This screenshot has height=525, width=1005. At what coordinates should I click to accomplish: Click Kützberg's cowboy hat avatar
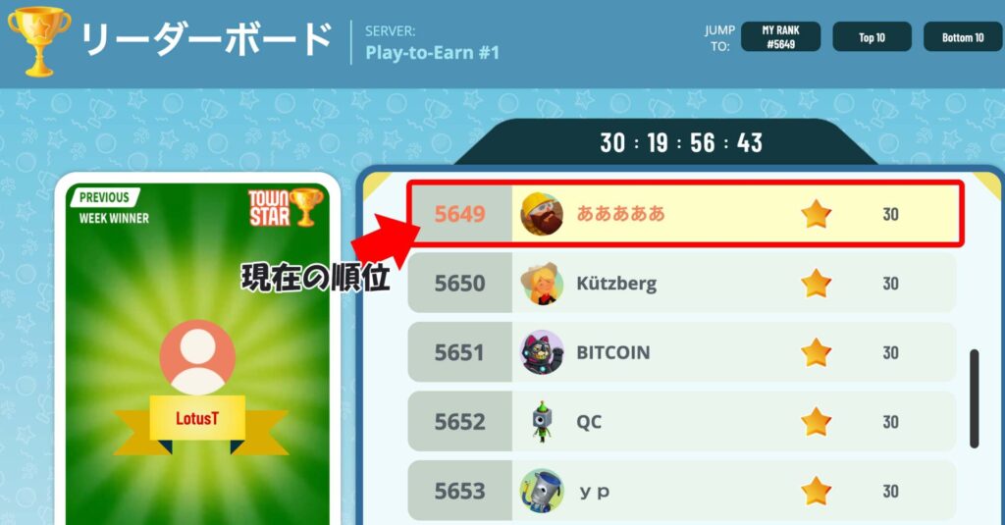click(542, 284)
